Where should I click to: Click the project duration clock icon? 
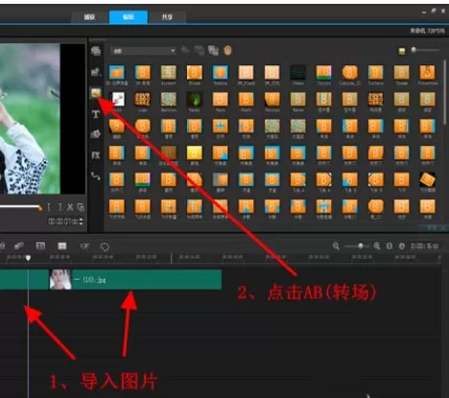402,246
